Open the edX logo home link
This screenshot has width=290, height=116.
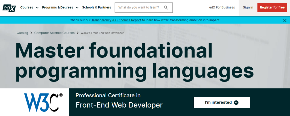click(9, 8)
